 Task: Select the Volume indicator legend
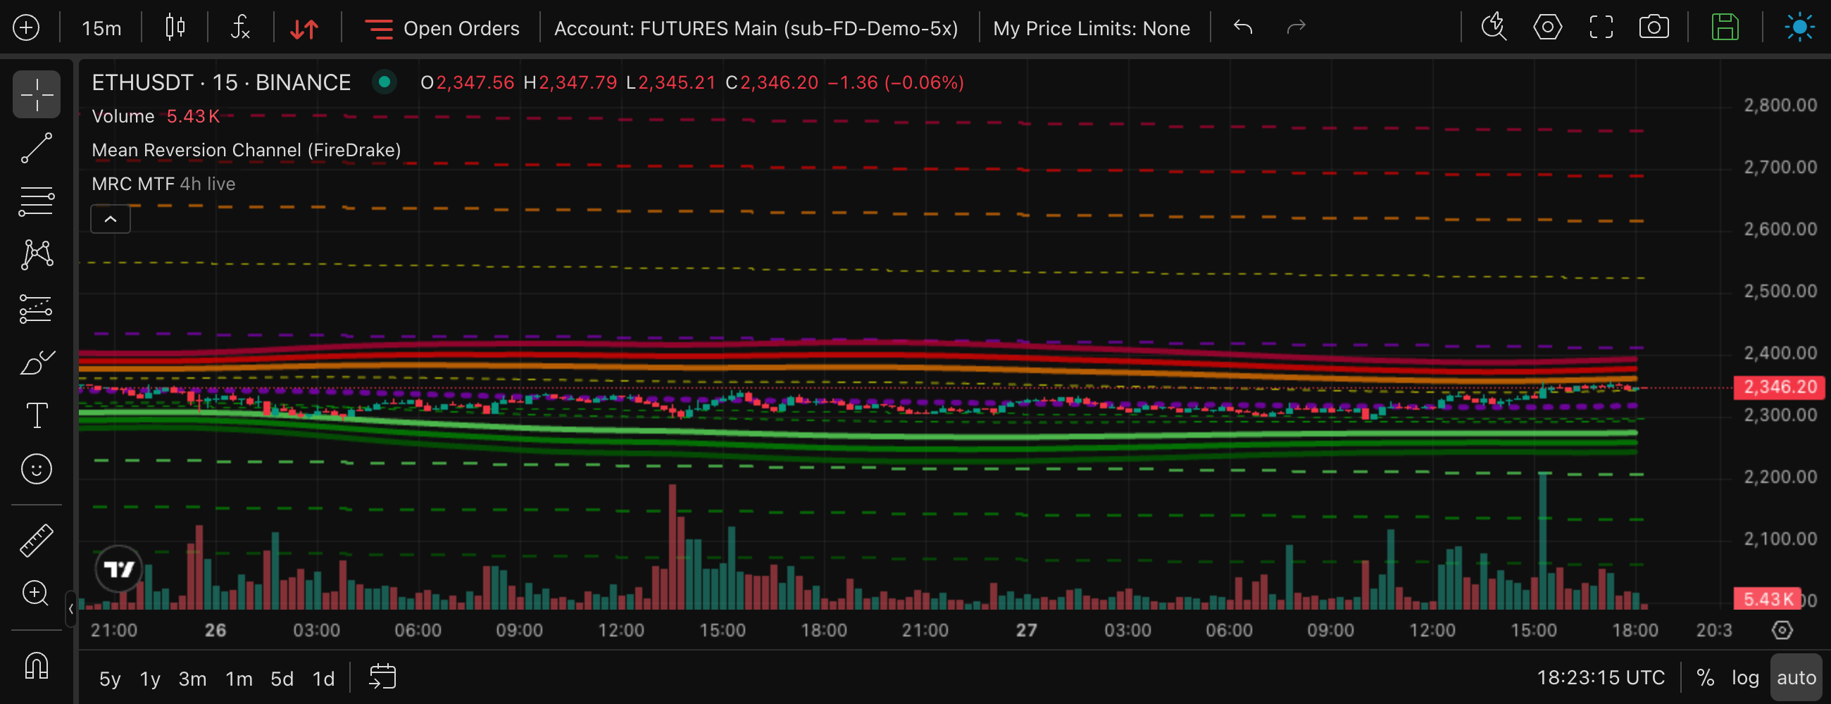coord(123,115)
